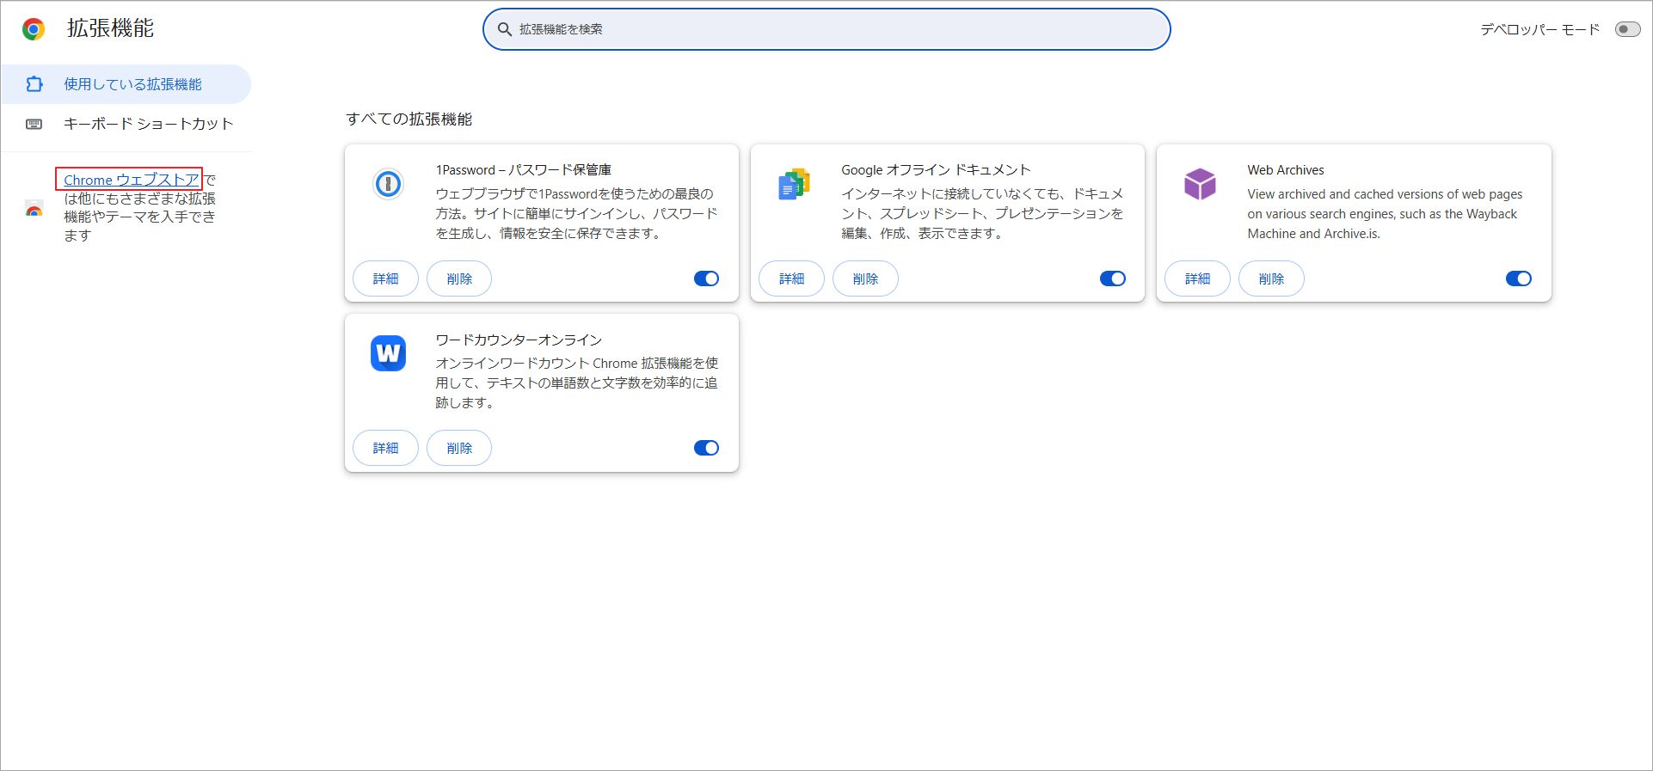This screenshot has width=1653, height=771.
Task: Click the Chrome Web Store rainbow icon
Action: click(x=34, y=209)
